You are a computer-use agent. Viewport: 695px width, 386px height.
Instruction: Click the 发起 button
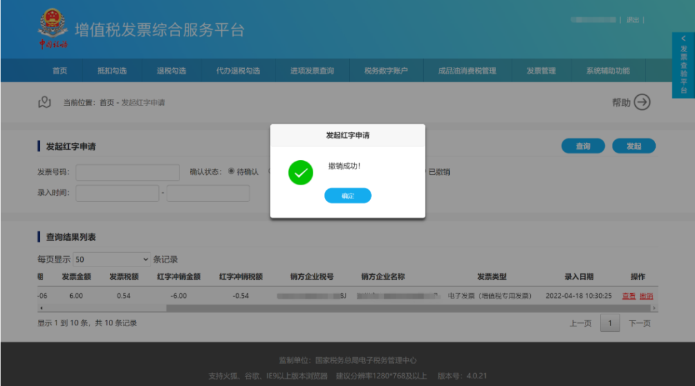[634, 146]
